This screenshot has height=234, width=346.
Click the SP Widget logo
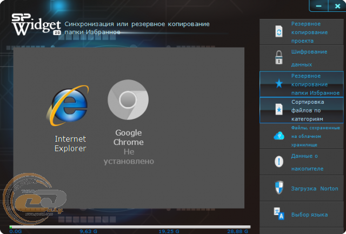[x=36, y=24]
